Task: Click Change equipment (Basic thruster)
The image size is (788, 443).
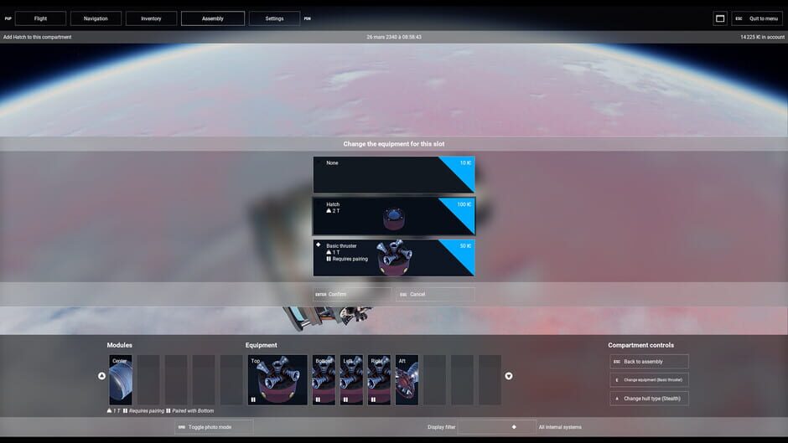Action: click(650, 379)
